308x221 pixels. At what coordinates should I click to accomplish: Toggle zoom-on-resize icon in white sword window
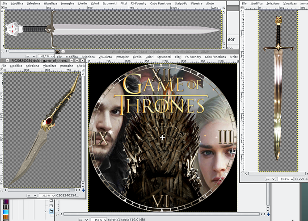click(224, 8)
